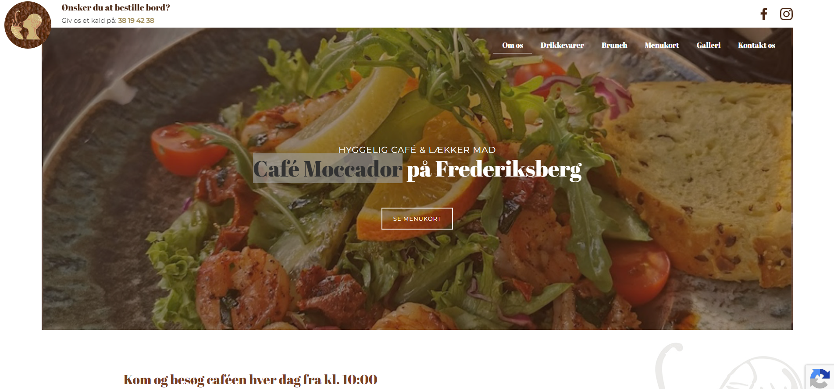Click the på Frederiksberg headline text
This screenshot has width=834, height=389.
pyautogui.click(x=494, y=169)
